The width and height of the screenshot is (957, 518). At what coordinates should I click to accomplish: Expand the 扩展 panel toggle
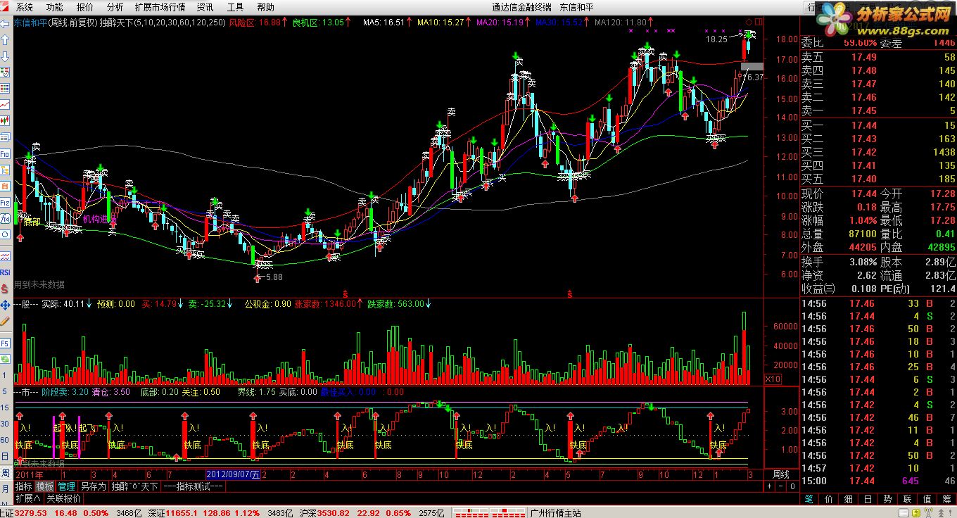(x=29, y=498)
